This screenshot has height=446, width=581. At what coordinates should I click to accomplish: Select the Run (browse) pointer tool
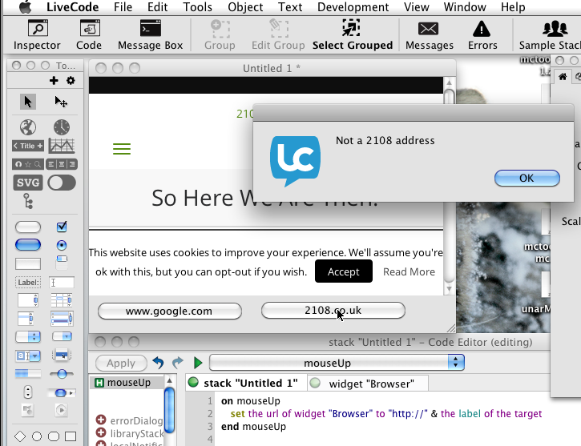(28, 102)
